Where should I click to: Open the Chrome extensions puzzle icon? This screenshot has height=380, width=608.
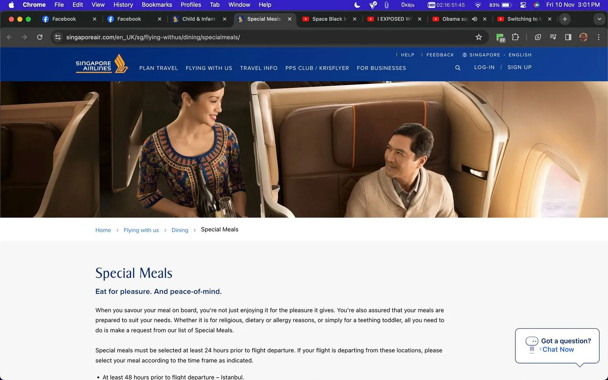click(515, 37)
